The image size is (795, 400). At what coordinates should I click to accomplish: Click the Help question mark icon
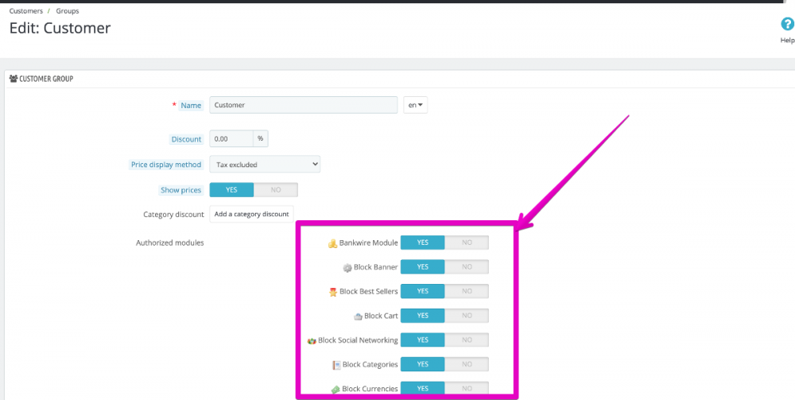tap(787, 25)
